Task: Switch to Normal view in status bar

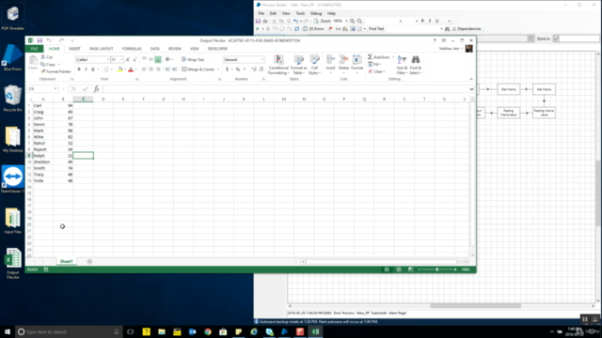Action: [x=387, y=269]
